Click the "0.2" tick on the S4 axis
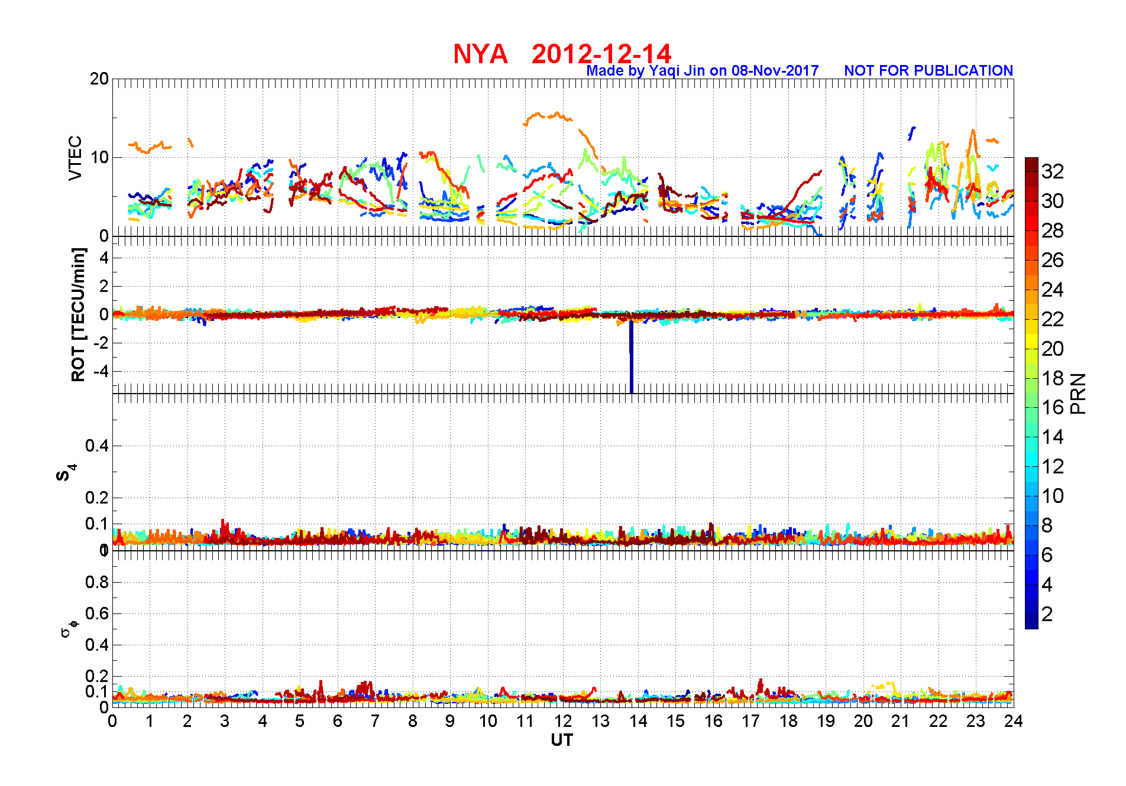This screenshot has width=1126, height=786. tap(97, 498)
